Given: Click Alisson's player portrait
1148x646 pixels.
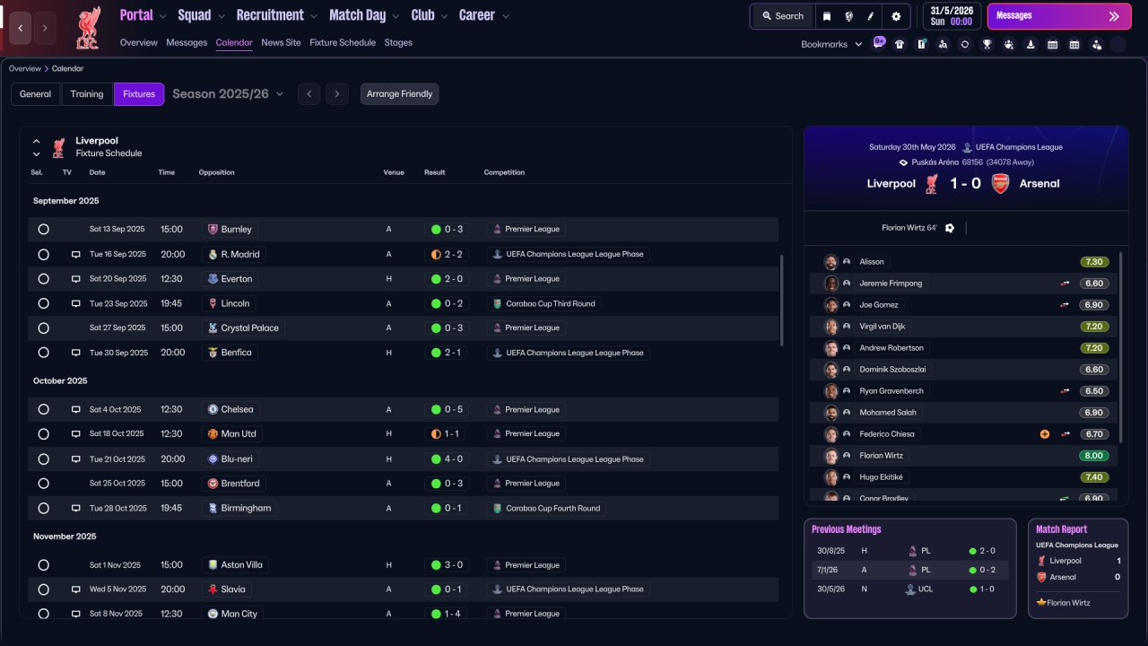Looking at the screenshot, I should coord(831,262).
